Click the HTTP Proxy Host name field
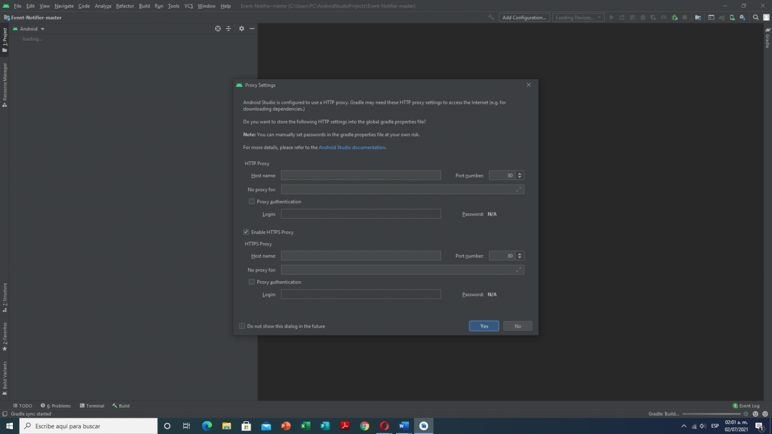Image resolution: width=772 pixels, height=434 pixels. coord(361,175)
